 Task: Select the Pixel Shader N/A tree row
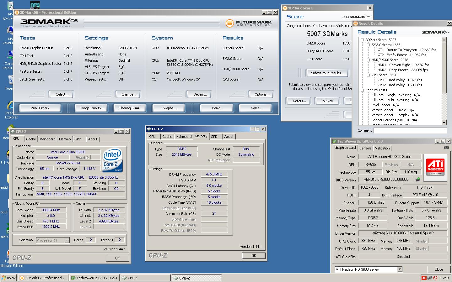[x=385, y=105]
